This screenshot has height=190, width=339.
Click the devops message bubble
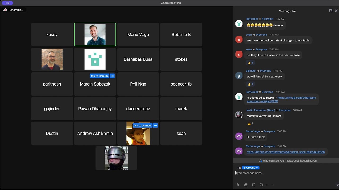pos(265,25)
